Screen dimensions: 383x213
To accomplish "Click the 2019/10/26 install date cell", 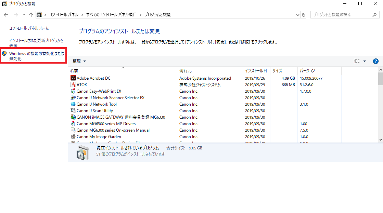I will [255, 78].
